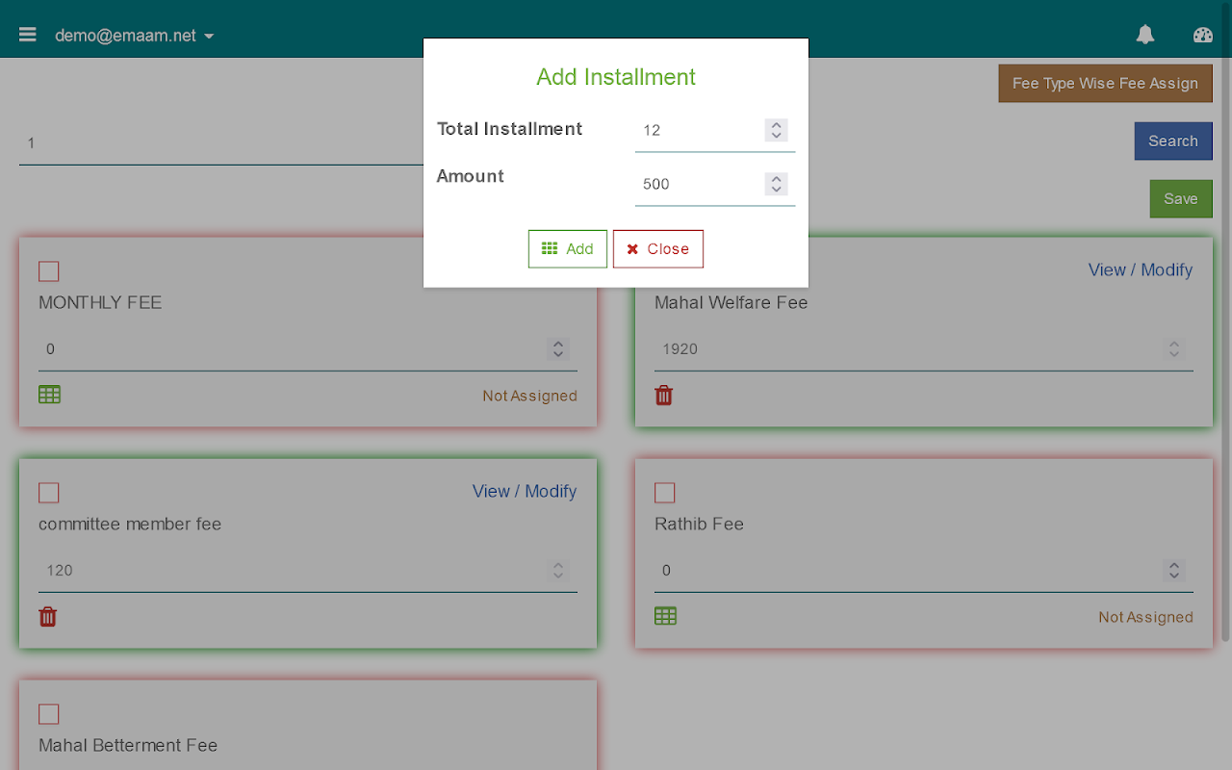
Task: Open the dashboard gauge icon
Action: click(1203, 35)
